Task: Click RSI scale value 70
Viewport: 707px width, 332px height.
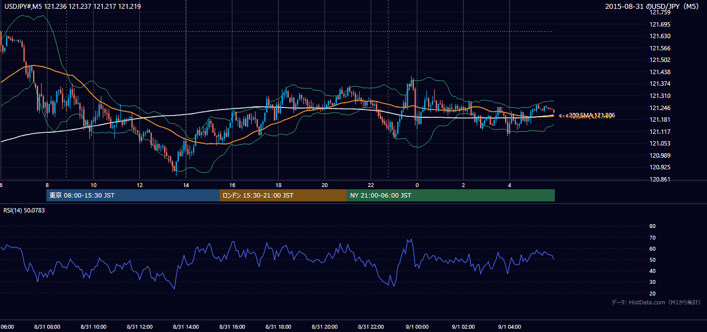Action: pyautogui.click(x=652, y=237)
